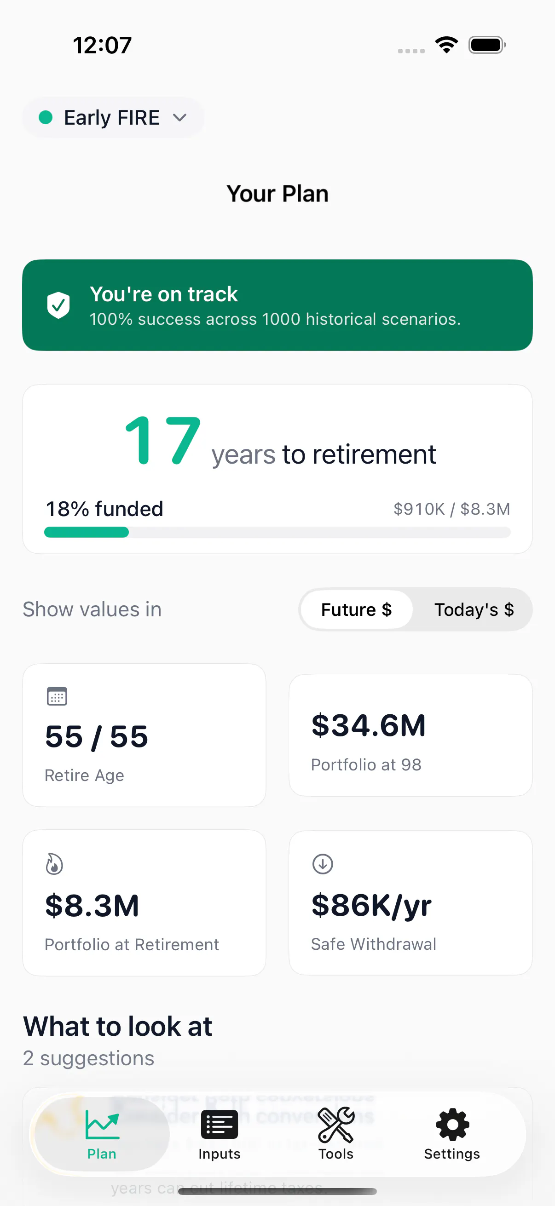Tap the flame icon on Portfolio at Retirement
This screenshot has height=1206, width=555.
pos(54,864)
